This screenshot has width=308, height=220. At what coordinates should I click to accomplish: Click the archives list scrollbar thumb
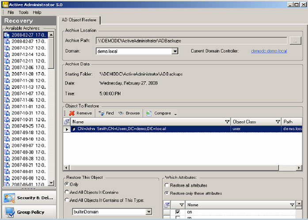[51, 53]
